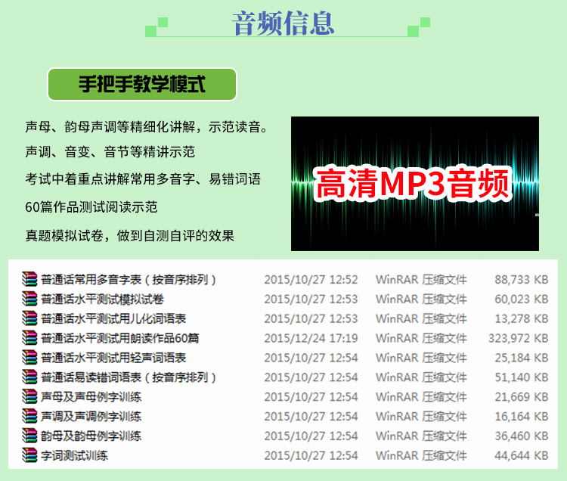Viewport: 567px width, 481px height.
Task: Click the size value 51,140 KB
Action: click(x=522, y=377)
